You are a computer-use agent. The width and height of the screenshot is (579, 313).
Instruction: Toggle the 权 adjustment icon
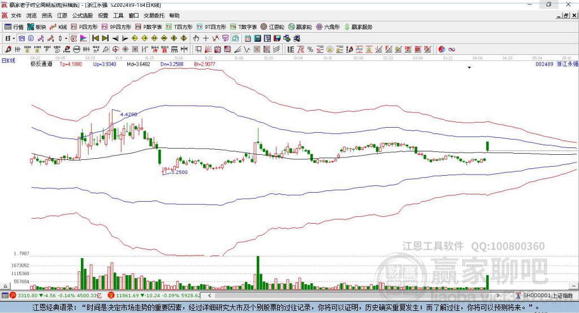(x=74, y=38)
